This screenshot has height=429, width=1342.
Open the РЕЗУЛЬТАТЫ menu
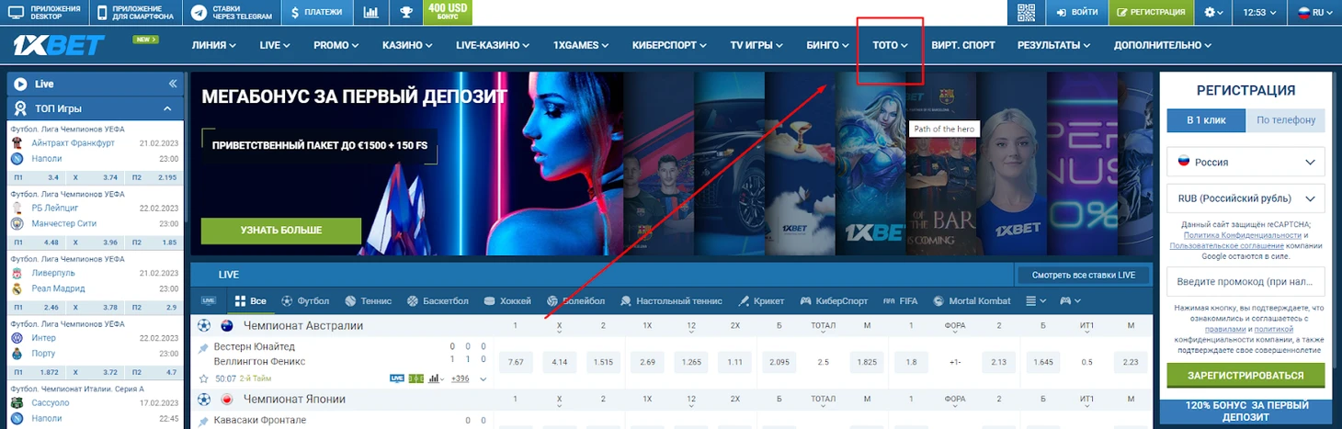click(x=1054, y=45)
